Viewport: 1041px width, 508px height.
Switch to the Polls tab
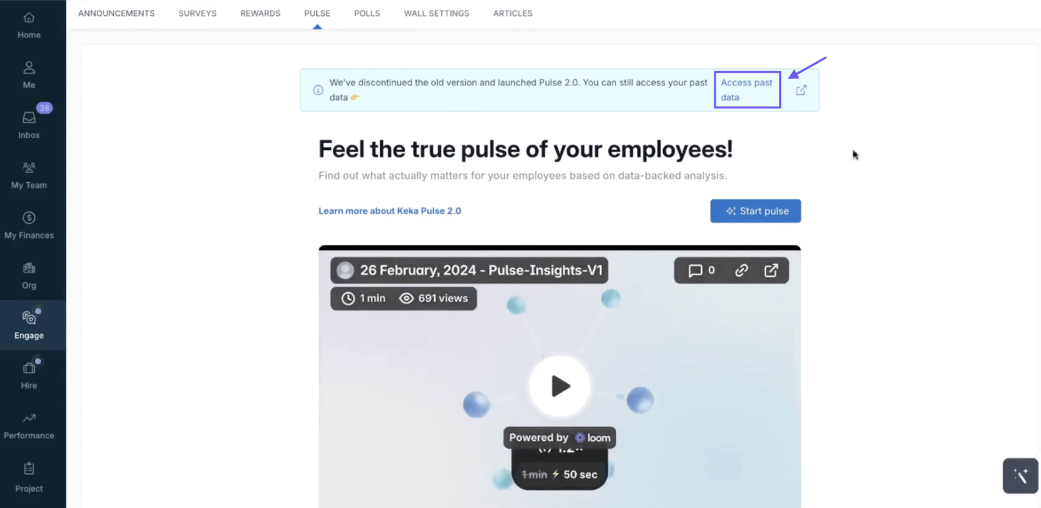click(367, 13)
